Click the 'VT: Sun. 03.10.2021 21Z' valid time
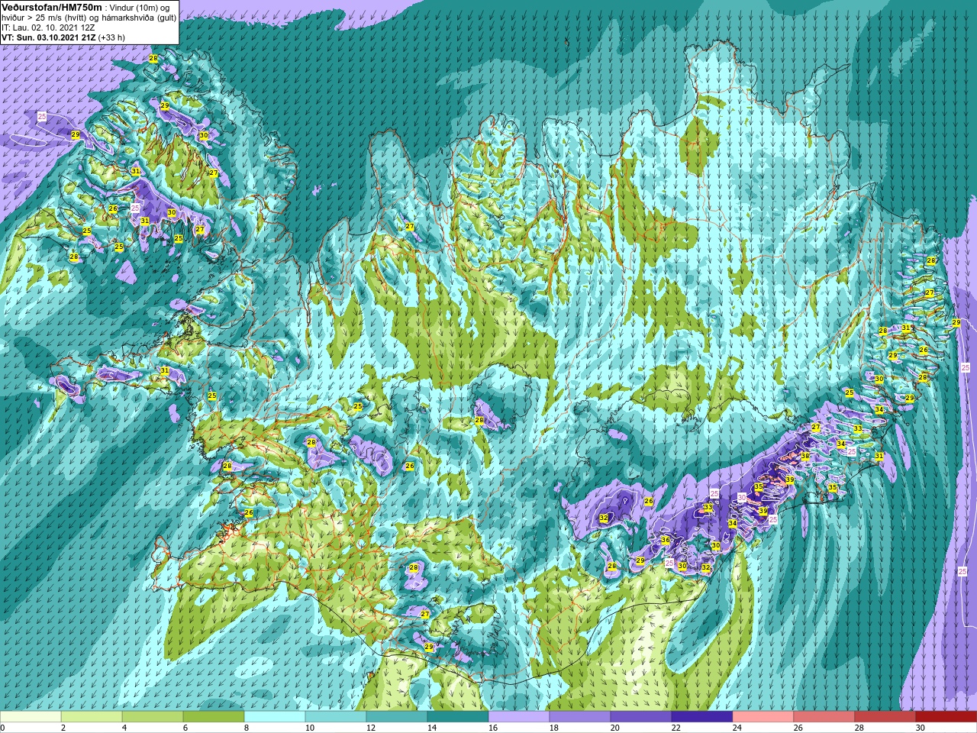Image resolution: width=977 pixels, height=733 pixels. tap(49, 37)
